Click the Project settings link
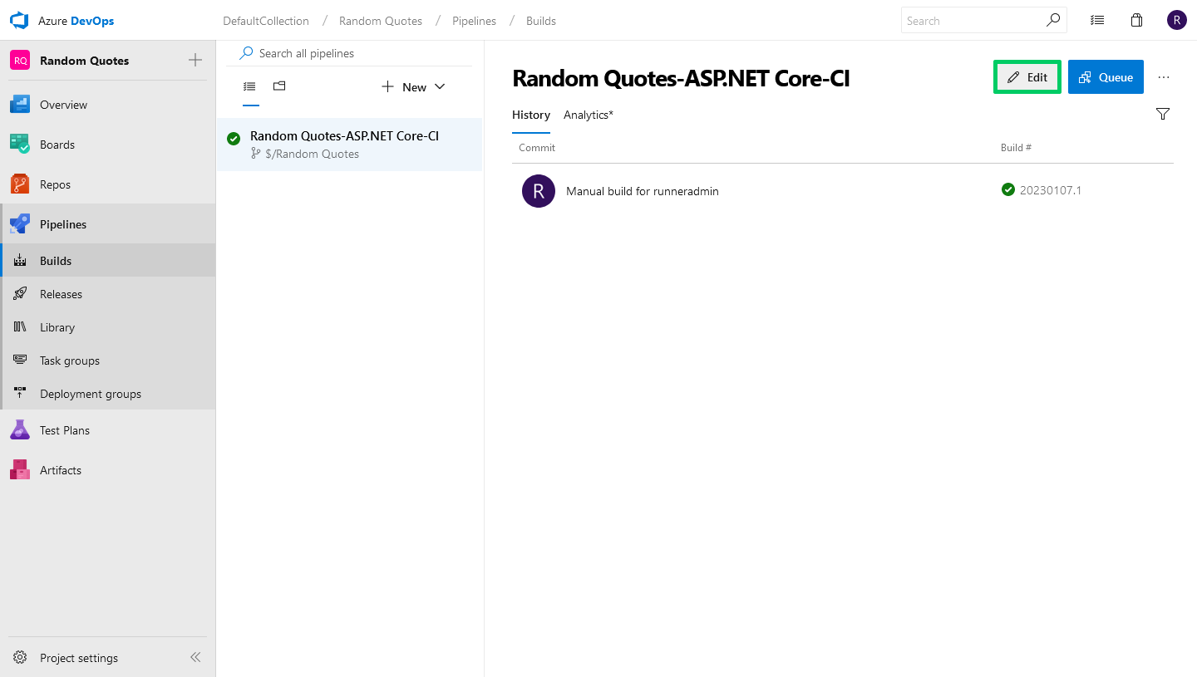1197x677 pixels. point(79,658)
